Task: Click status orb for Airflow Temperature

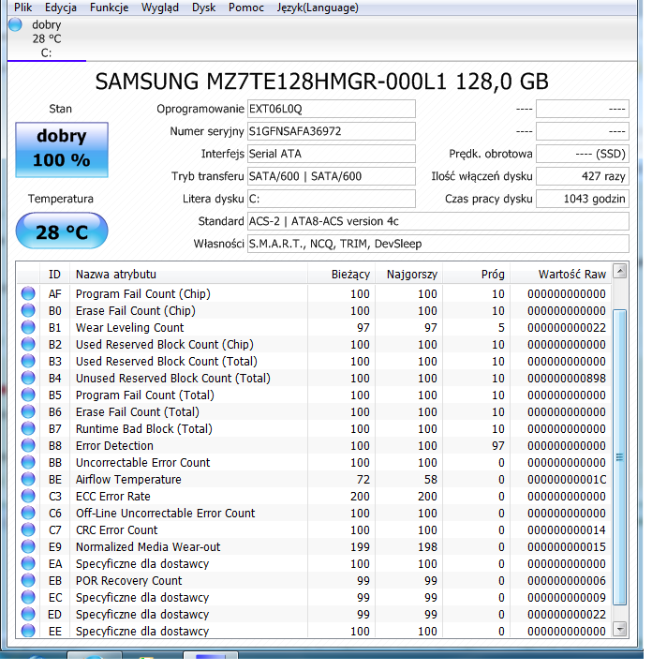Action: (x=28, y=479)
